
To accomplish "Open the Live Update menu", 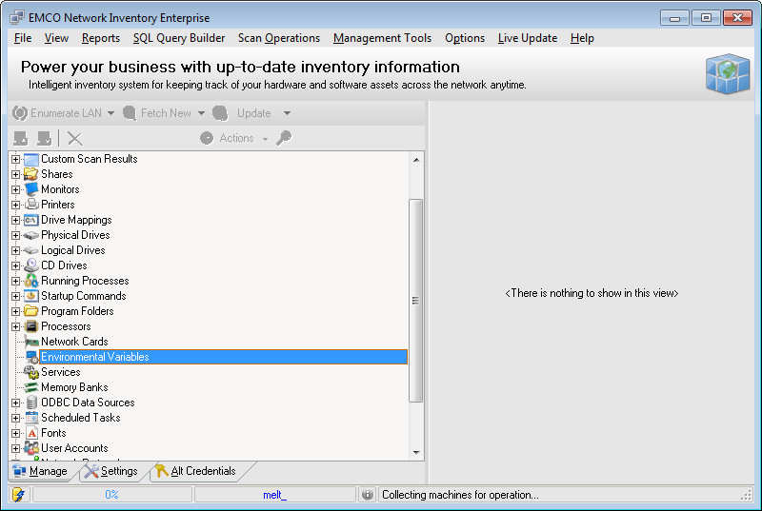I will 528,38.
